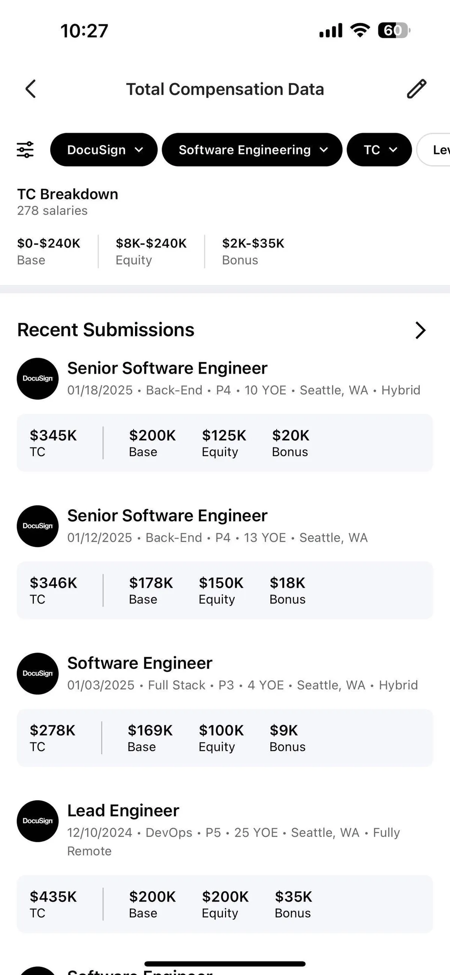Tap the $345K TC compensation card
The width and height of the screenshot is (450, 975).
tap(225, 443)
